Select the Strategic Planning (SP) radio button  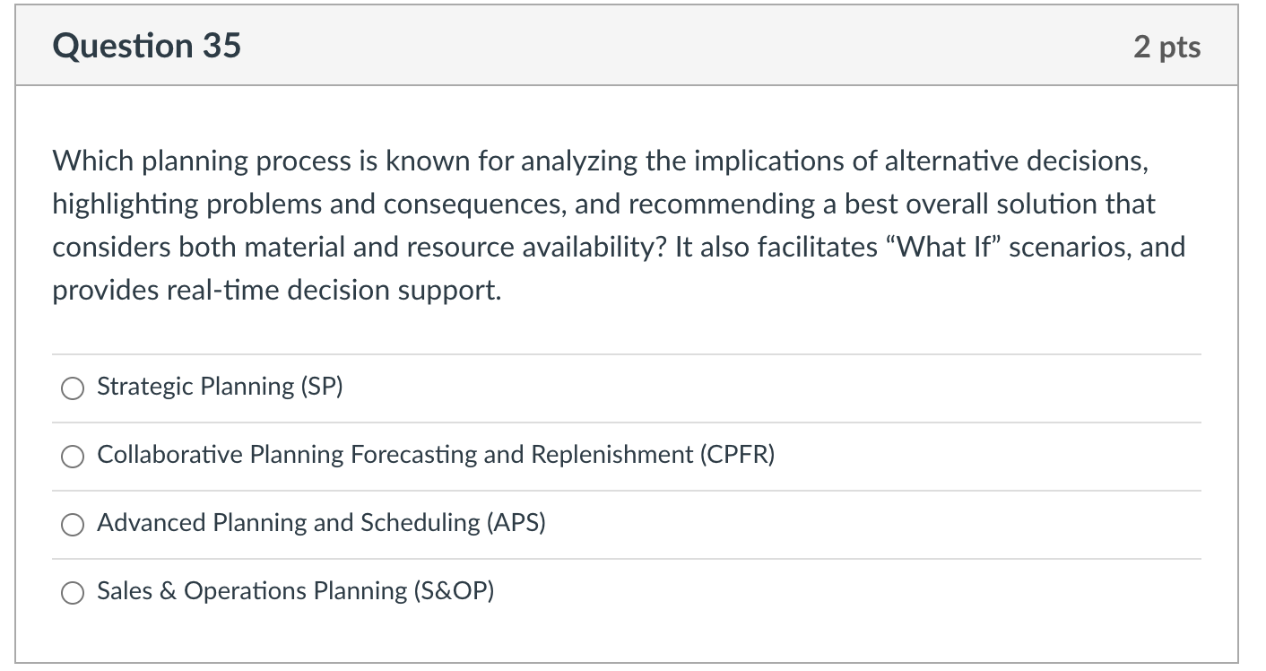[74, 388]
